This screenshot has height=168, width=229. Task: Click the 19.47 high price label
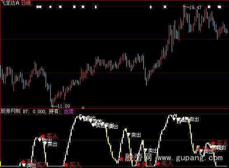tap(195, 7)
